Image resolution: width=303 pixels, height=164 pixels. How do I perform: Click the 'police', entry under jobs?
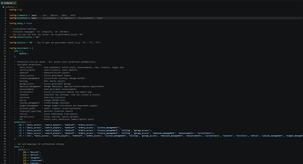[x=23, y=54]
